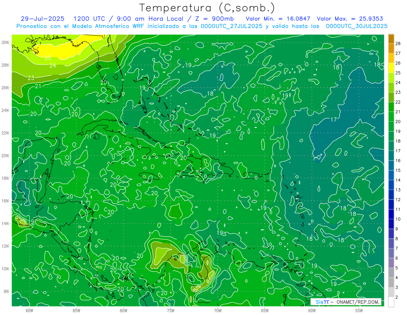The height and width of the screenshot is (315, 407).
Task: Click the "24N" latitude label
Action: click(x=5, y=110)
